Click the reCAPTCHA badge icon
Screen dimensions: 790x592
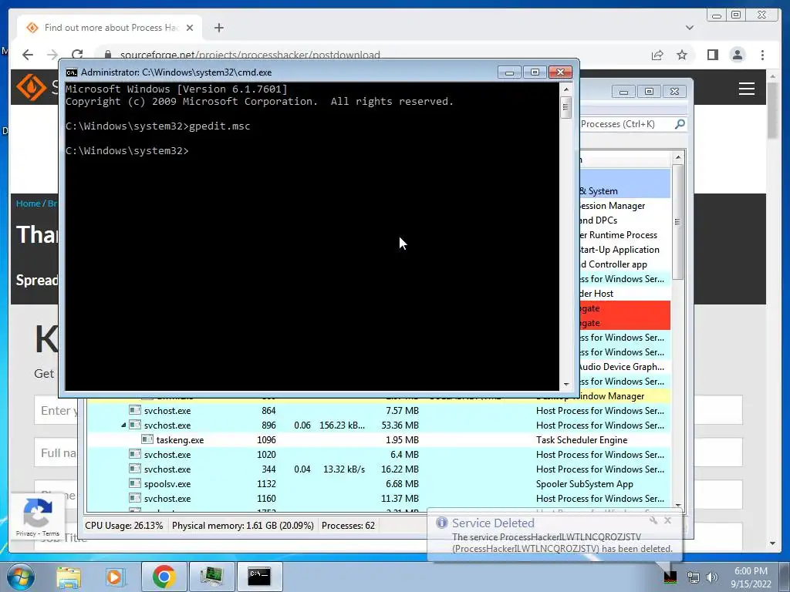coord(37,512)
